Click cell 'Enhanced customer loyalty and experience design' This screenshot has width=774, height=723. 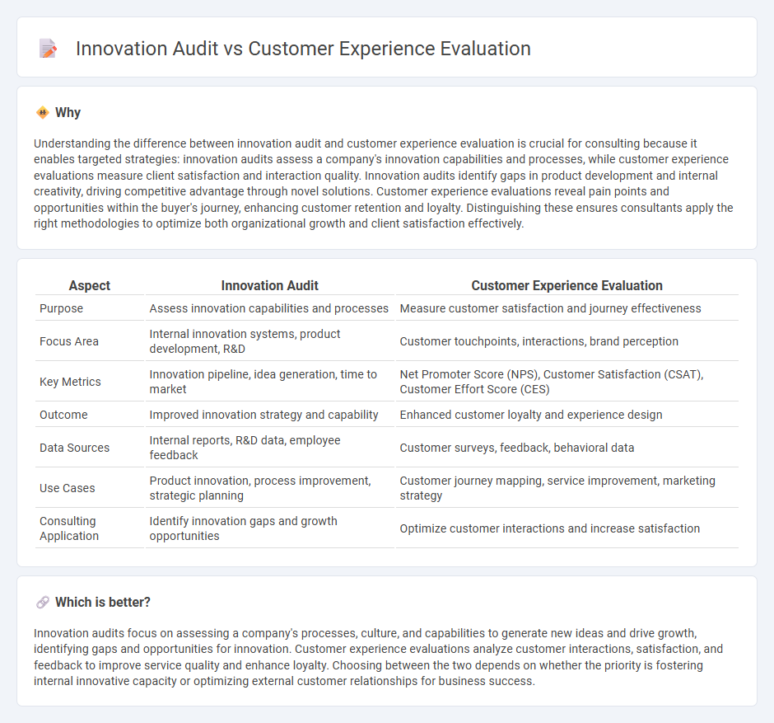(x=567, y=415)
